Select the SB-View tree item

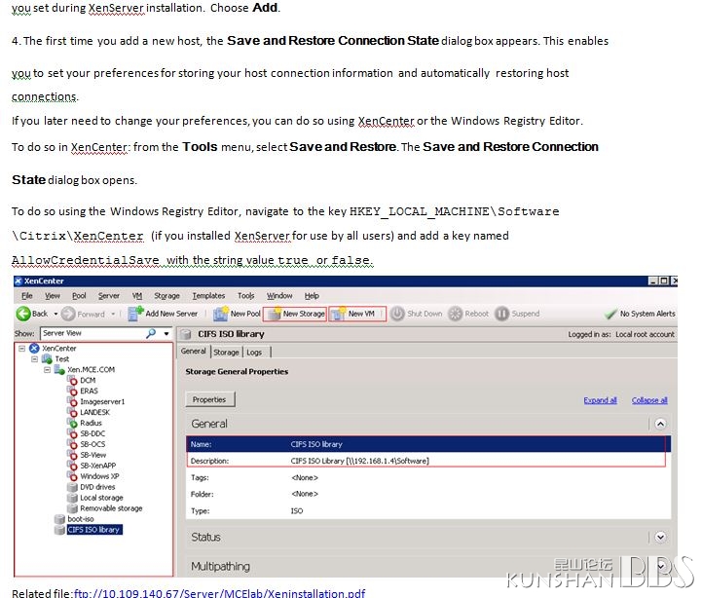(x=92, y=455)
